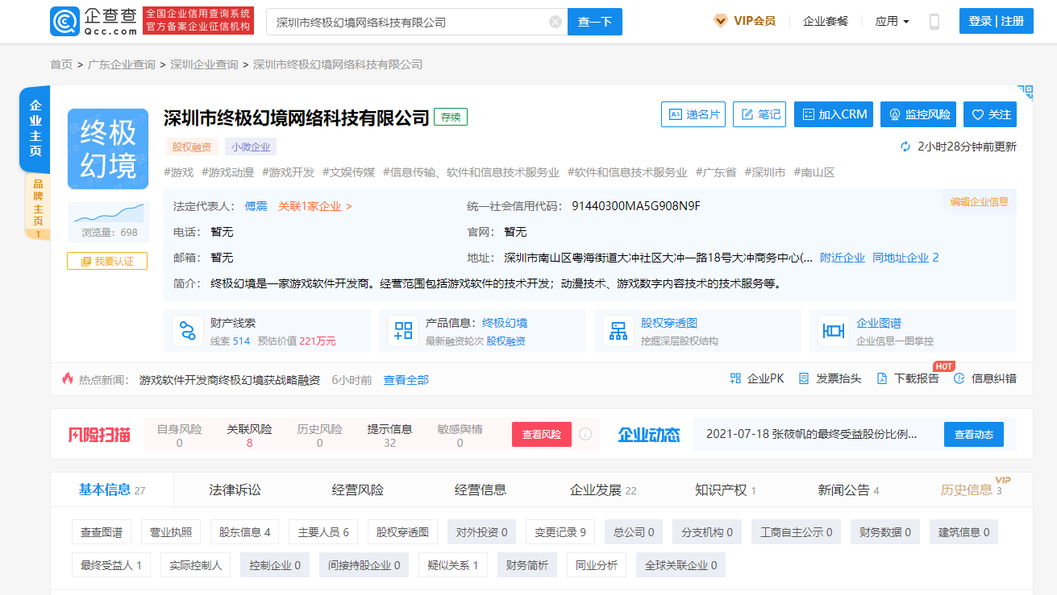1057x595 pixels.
Task: Open the 应用 dropdown menu
Action: tap(893, 21)
